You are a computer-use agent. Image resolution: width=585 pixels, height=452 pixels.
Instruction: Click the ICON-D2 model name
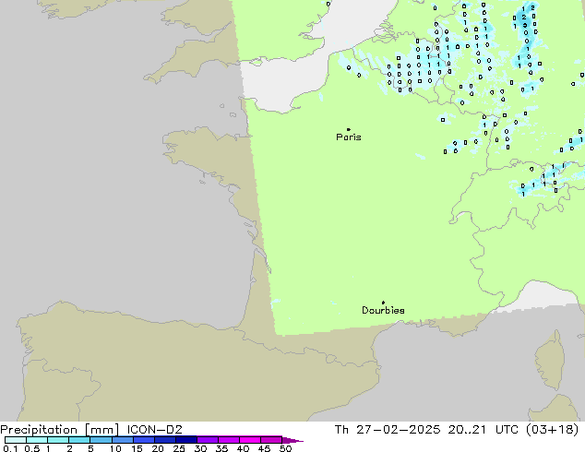(154, 430)
